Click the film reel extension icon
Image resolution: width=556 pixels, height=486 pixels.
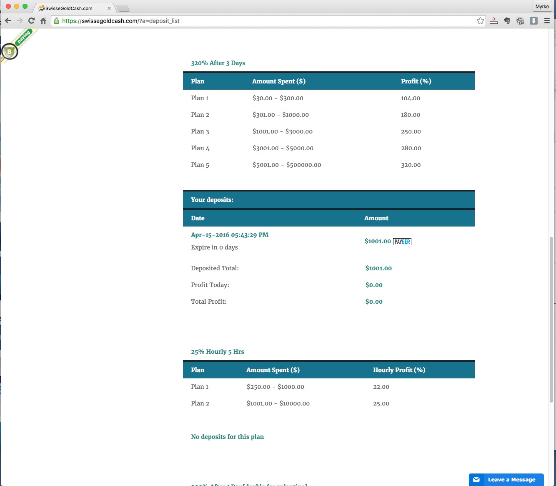pos(520,21)
